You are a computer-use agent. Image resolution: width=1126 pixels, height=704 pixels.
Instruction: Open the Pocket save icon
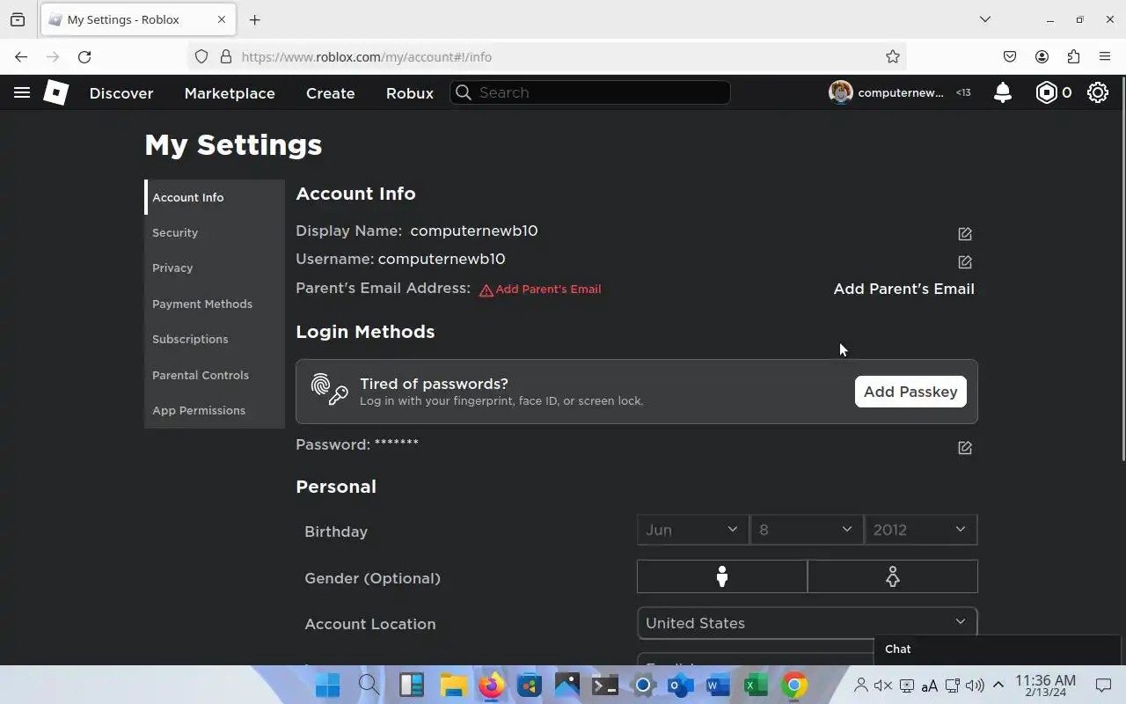tap(1010, 56)
